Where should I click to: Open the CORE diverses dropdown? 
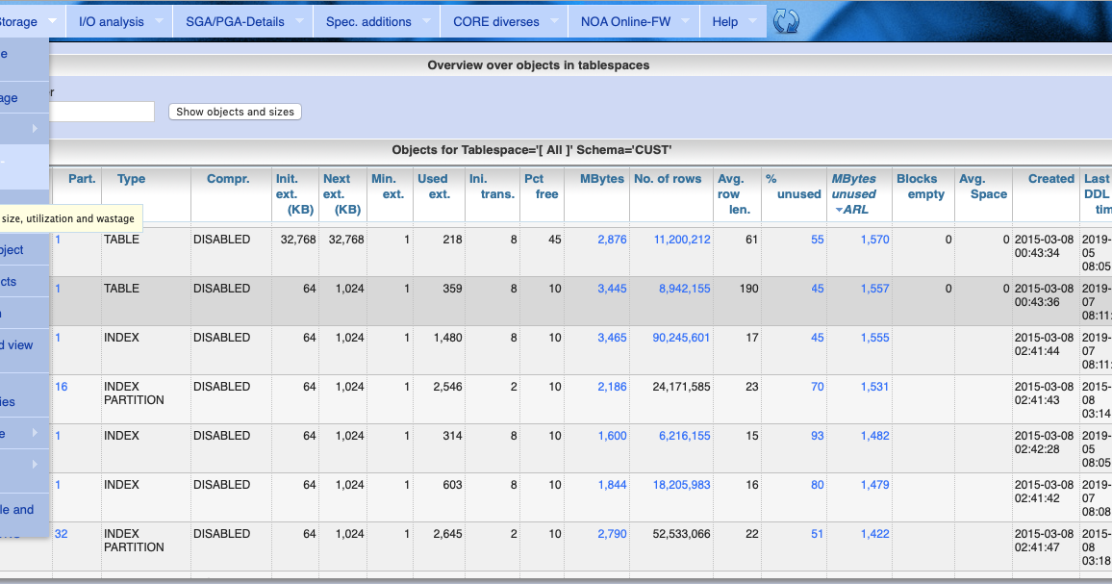click(x=497, y=20)
